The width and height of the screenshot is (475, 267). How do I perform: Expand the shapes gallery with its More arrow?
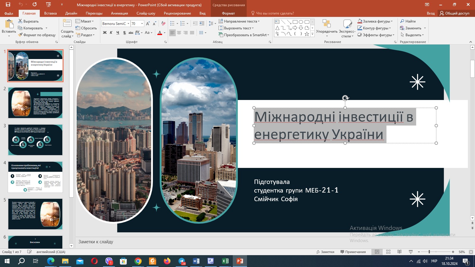click(x=312, y=34)
